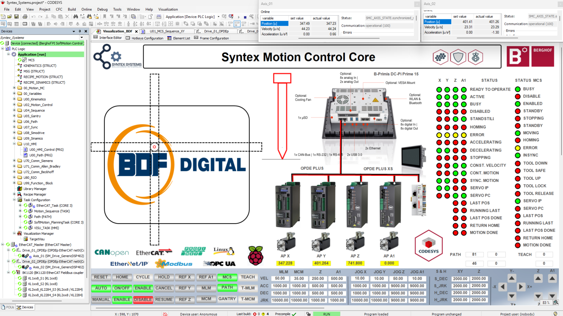Screen dimensions: 563x316
Task: Toggle the MCS button
Action: point(227,277)
